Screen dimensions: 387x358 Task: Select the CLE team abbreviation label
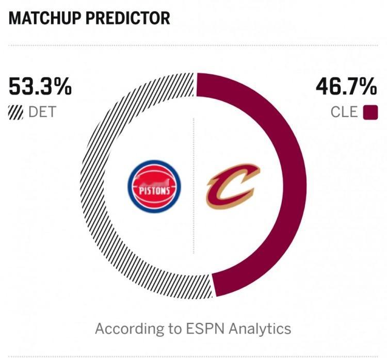tap(344, 112)
